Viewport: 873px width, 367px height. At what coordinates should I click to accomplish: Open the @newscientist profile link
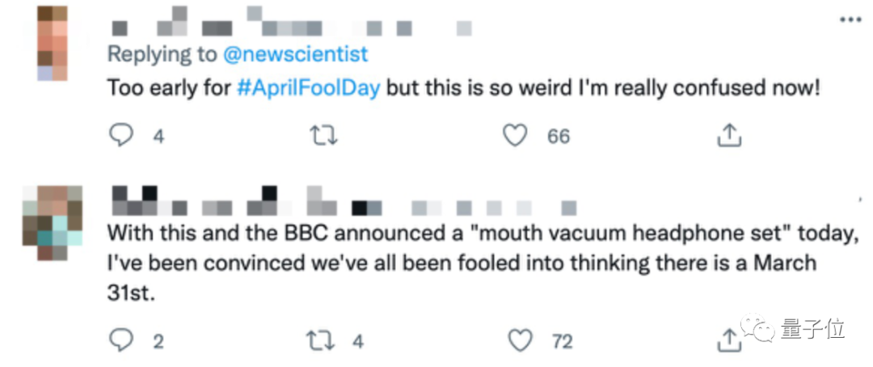point(295,54)
